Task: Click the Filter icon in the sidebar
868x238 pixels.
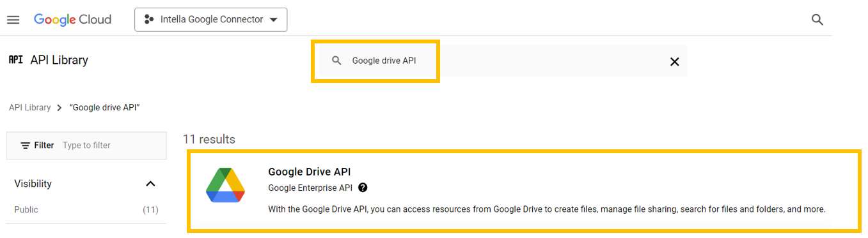Action: pyautogui.click(x=26, y=145)
